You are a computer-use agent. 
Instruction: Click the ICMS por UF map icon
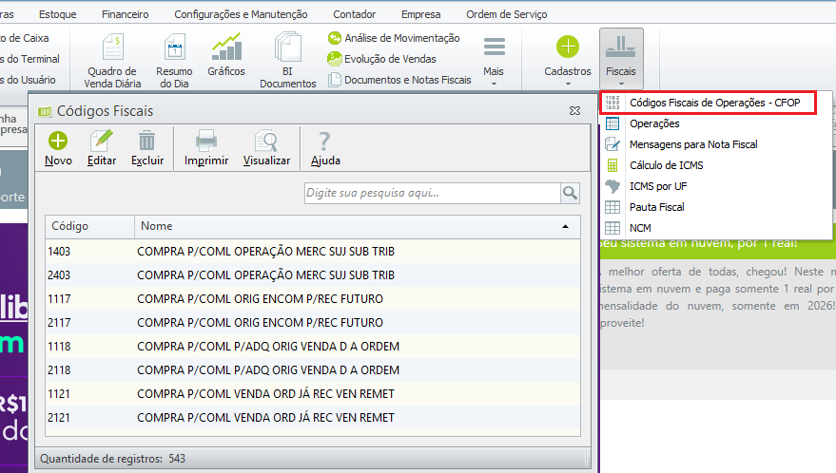pos(612,186)
